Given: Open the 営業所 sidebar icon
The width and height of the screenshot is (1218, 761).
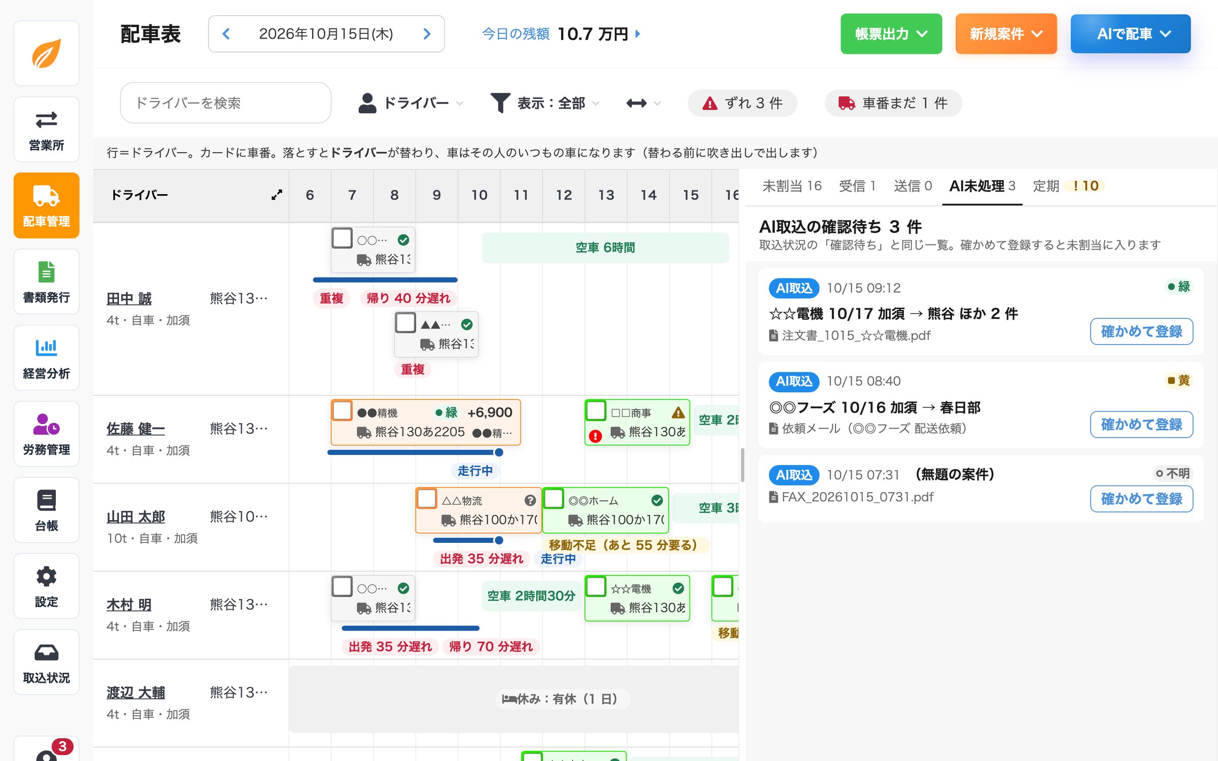Looking at the screenshot, I should point(46,129).
